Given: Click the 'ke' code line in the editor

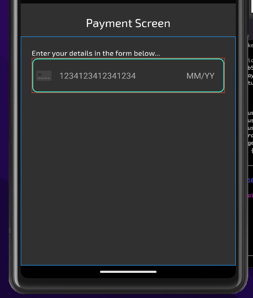Looking at the screenshot, I should coord(250,45).
